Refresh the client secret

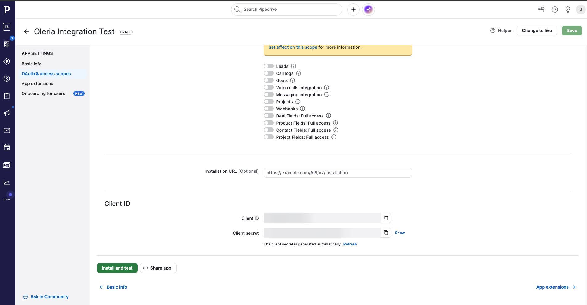tap(350, 244)
